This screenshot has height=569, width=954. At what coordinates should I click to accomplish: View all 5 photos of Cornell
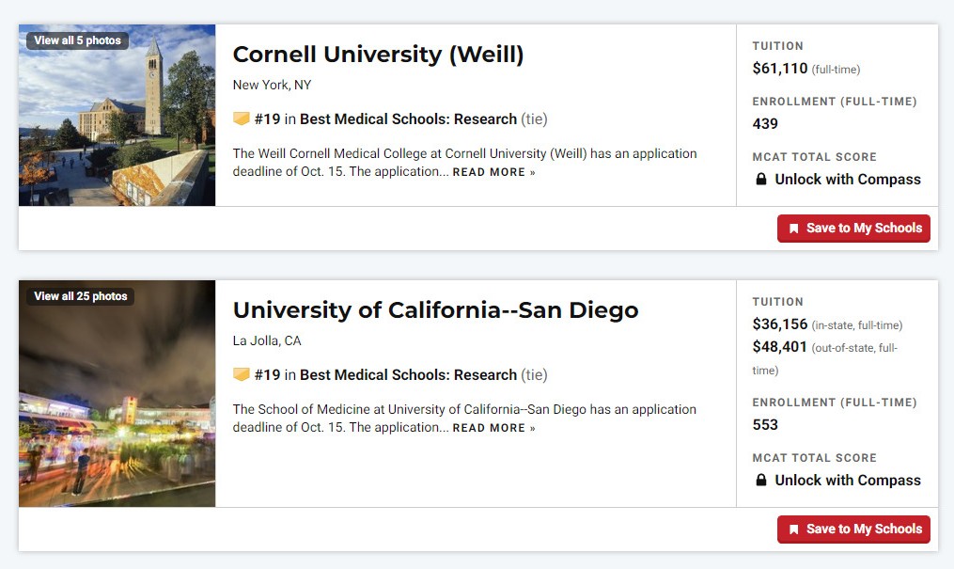click(x=77, y=40)
